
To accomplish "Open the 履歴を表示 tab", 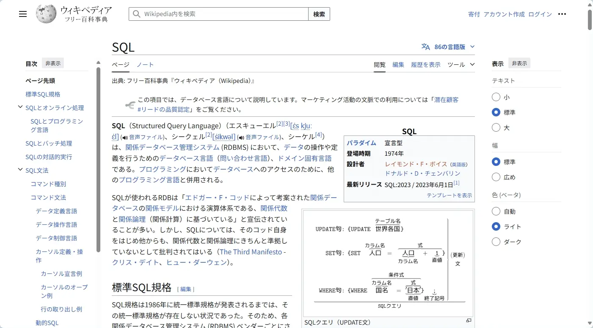I will click(426, 65).
